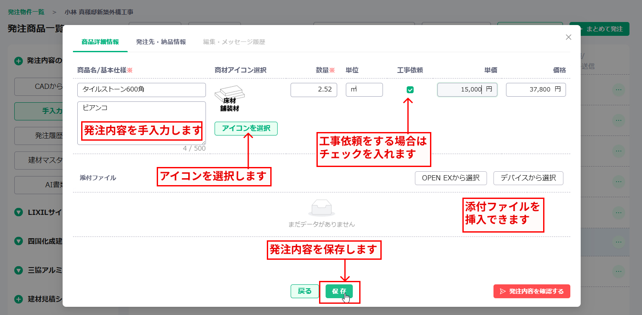Click まとめて発注 button in background
The height and width of the screenshot is (315, 642).
[599, 29]
